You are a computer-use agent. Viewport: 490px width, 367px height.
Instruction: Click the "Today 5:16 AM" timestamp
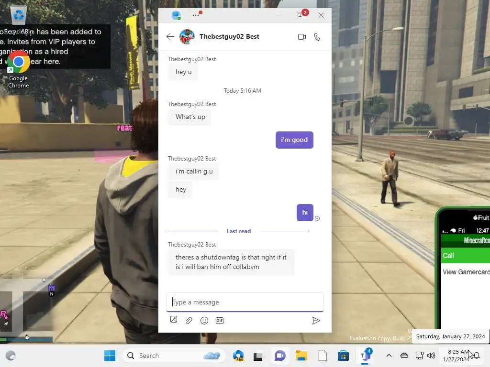click(243, 91)
